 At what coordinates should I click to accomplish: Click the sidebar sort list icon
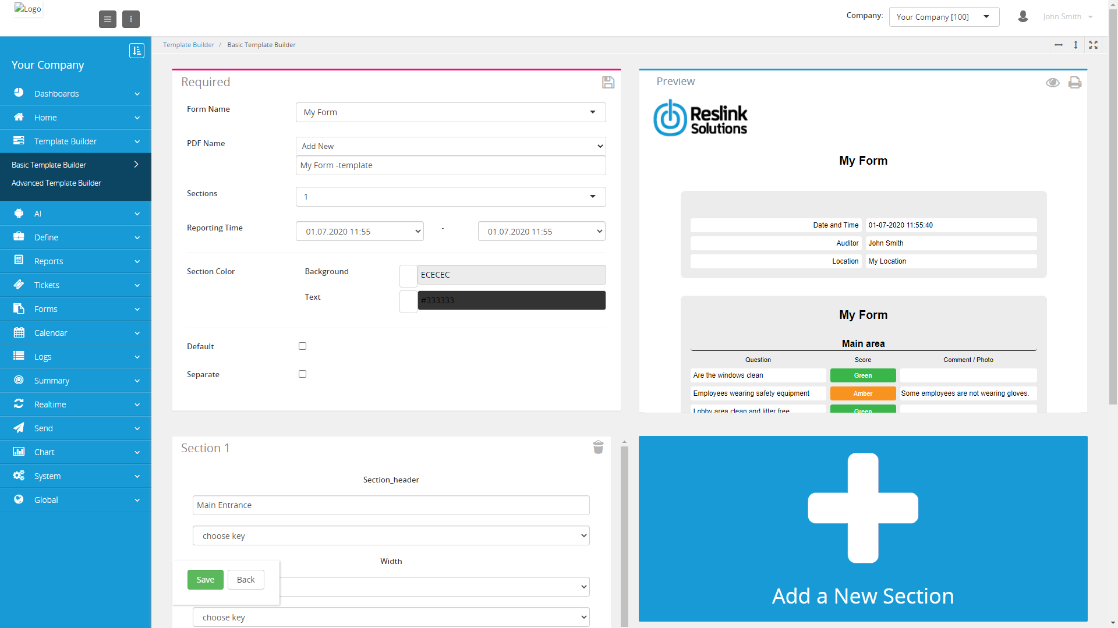136,51
